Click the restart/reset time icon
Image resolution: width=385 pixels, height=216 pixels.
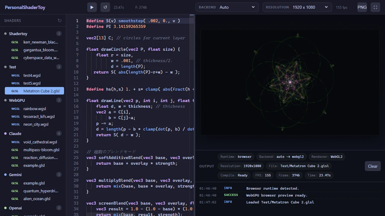coord(105,7)
